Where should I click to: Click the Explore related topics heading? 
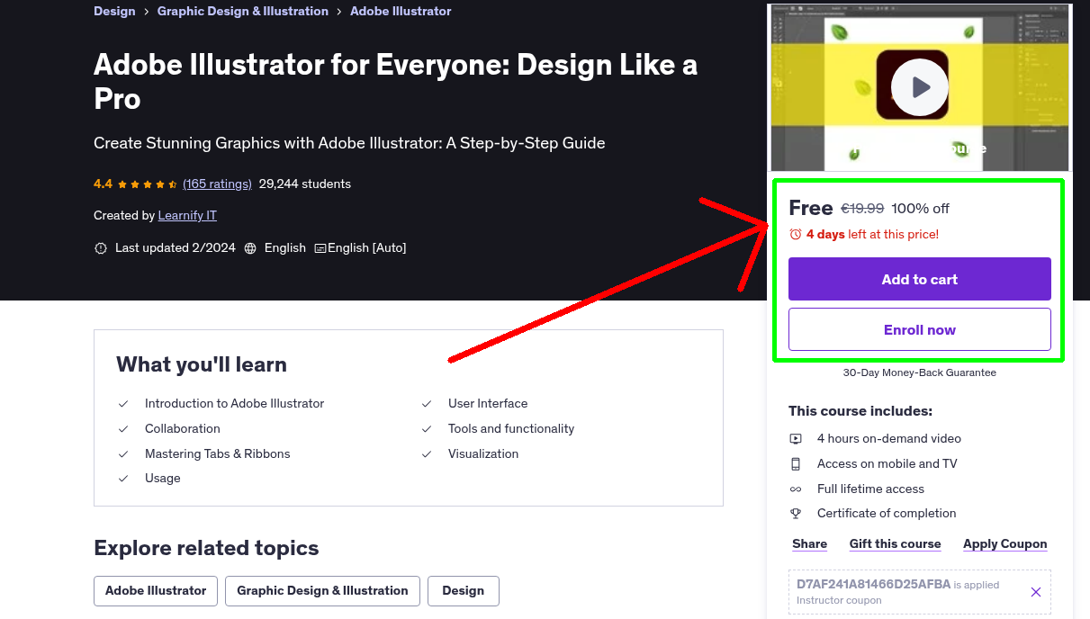click(206, 548)
